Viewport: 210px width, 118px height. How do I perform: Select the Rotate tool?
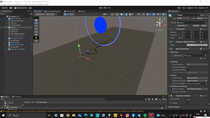tap(36, 26)
